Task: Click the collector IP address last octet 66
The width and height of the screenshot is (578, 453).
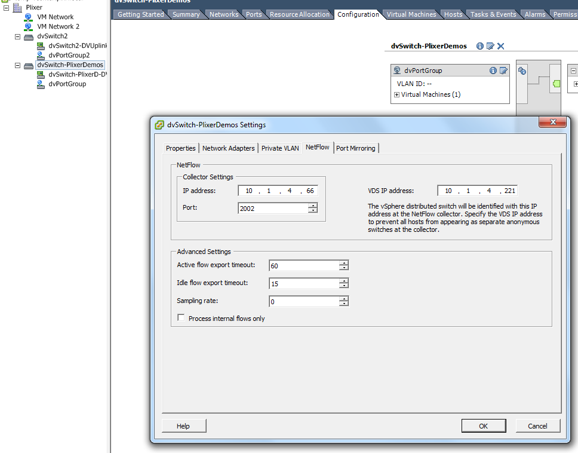Action: pyautogui.click(x=310, y=191)
